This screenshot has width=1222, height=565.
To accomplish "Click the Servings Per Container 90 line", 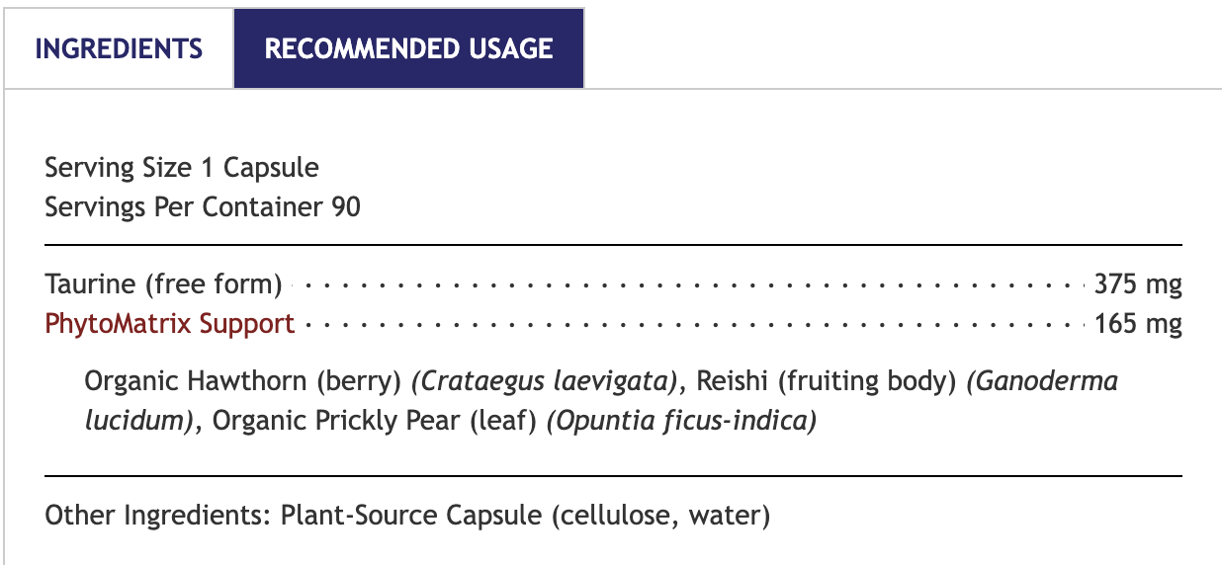I will [x=203, y=206].
